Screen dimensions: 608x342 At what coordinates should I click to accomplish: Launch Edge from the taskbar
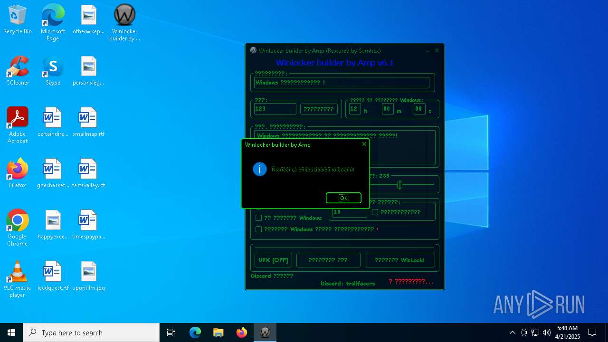[195, 332]
